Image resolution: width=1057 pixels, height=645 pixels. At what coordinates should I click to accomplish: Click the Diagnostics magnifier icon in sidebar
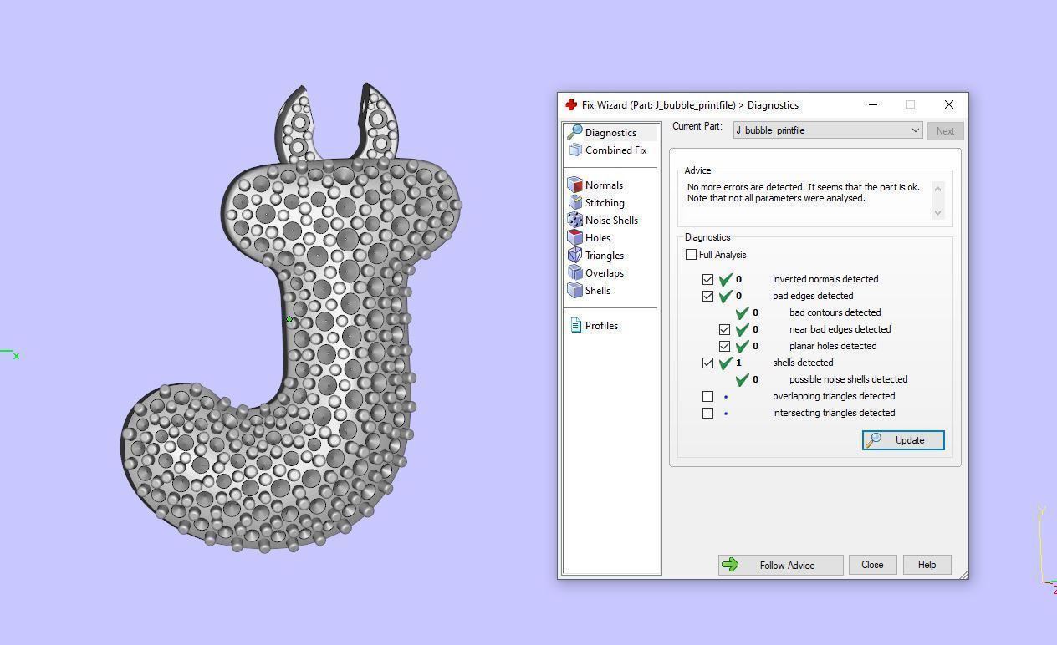(574, 133)
